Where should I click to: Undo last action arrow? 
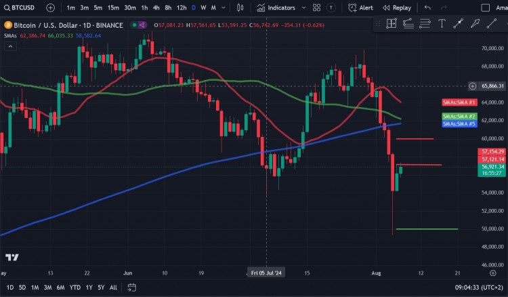pos(427,7)
